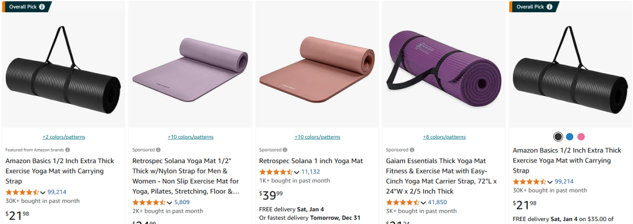Open 41,850 ratings link
Screen dimensions: 633x224
pos(437,202)
